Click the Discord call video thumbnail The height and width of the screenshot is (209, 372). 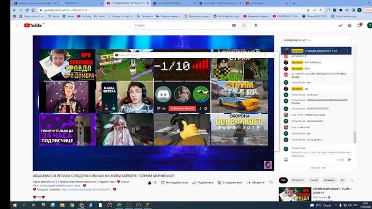[182, 97]
